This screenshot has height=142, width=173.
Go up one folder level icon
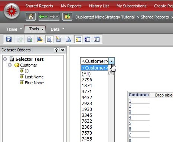tap(67, 17)
